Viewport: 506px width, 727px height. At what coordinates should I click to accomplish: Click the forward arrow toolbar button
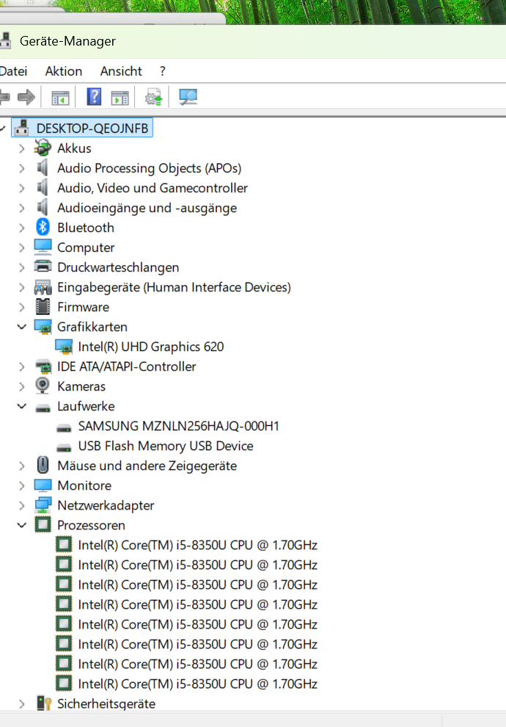(26, 97)
